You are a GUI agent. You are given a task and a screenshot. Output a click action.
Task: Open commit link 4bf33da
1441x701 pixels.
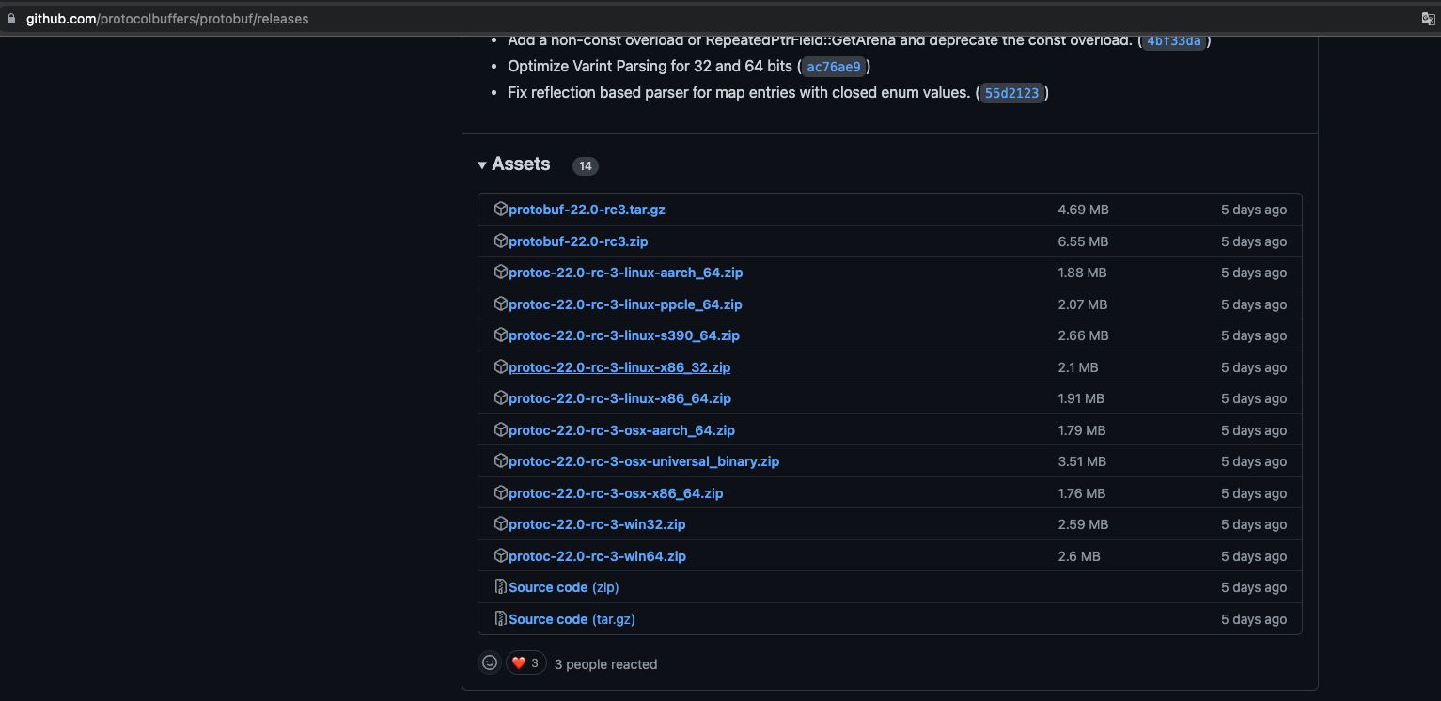pos(1174,41)
